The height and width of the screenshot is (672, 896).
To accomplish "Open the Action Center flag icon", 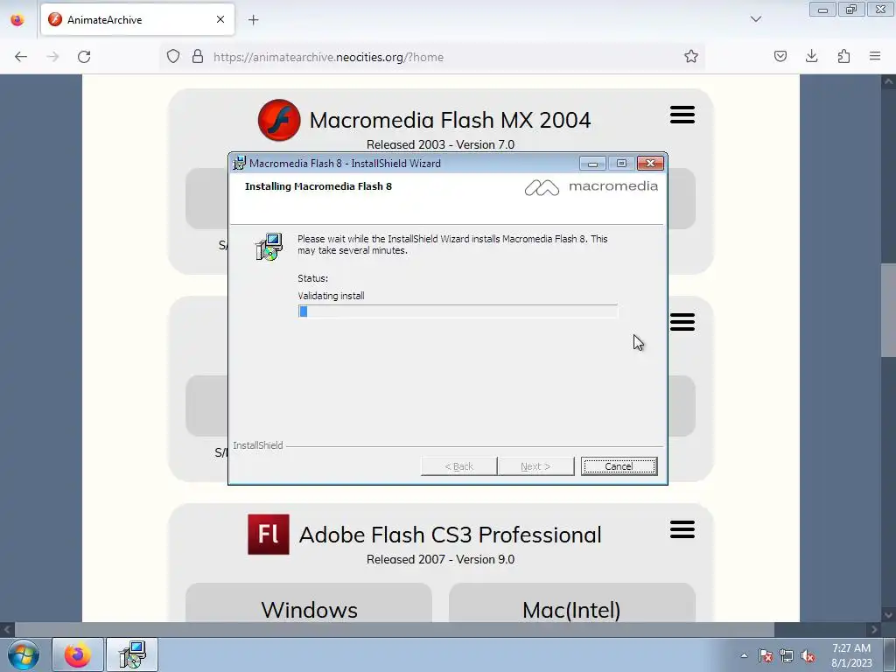I will coord(766,656).
